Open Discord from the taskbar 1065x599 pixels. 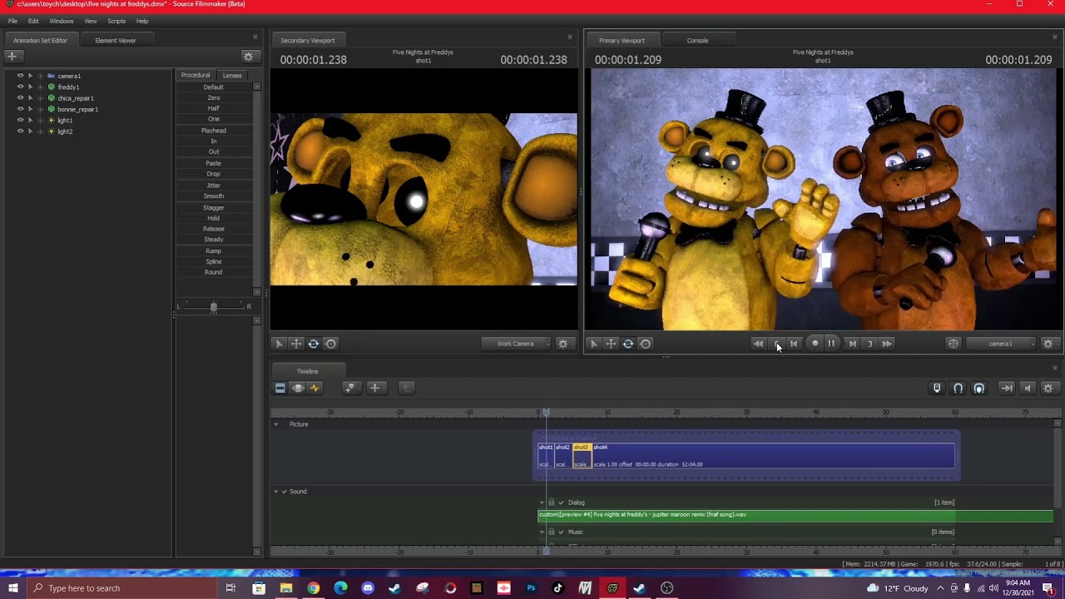(x=368, y=588)
